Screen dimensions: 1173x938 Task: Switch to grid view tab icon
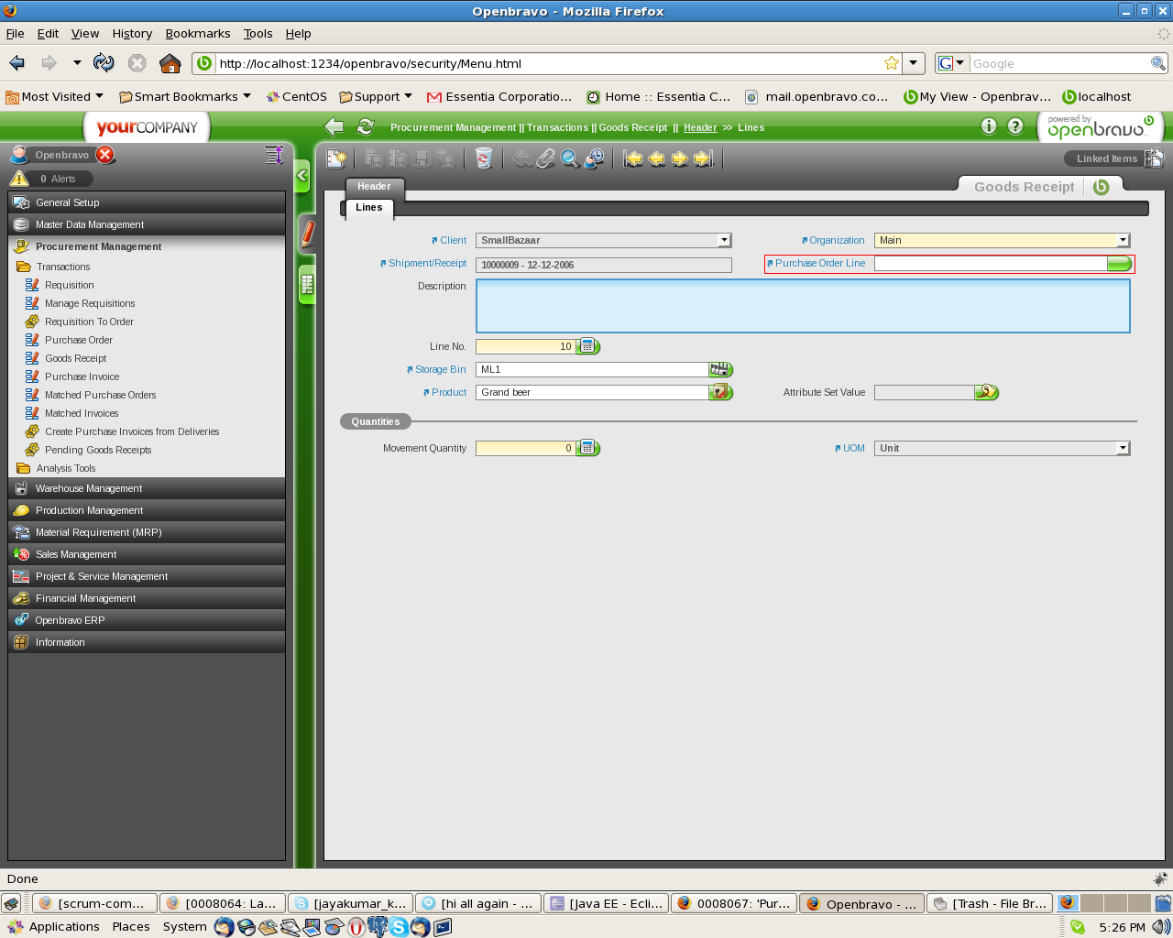pos(308,285)
